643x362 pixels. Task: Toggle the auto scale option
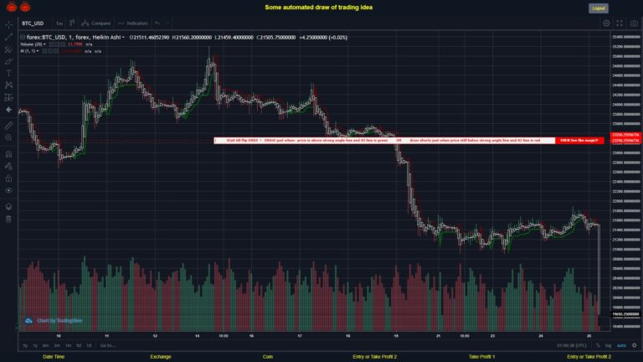pyautogui.click(x=622, y=345)
